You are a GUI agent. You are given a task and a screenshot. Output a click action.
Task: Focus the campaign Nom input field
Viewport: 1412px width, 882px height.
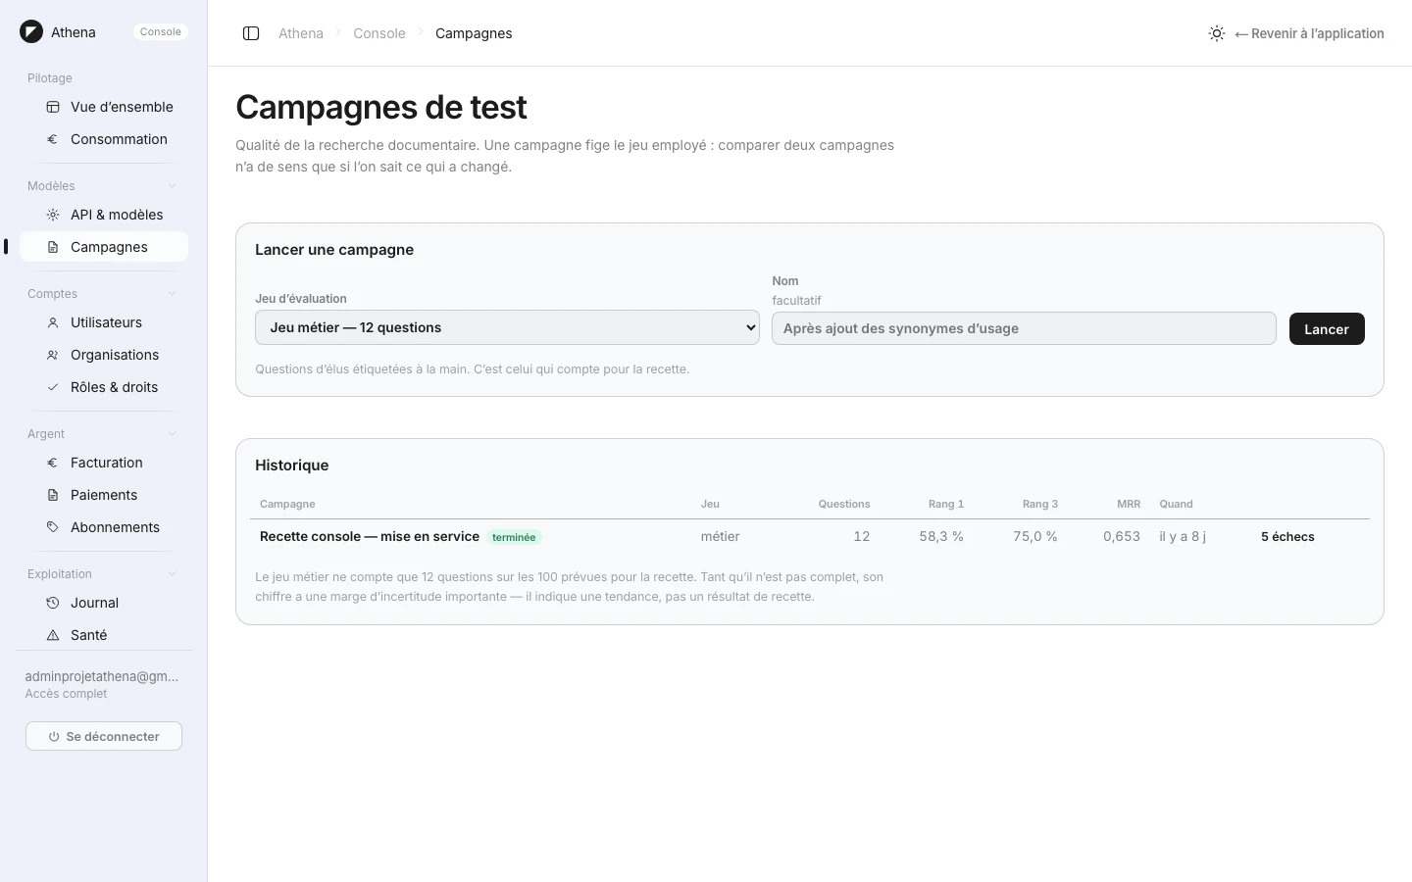coord(1024,328)
